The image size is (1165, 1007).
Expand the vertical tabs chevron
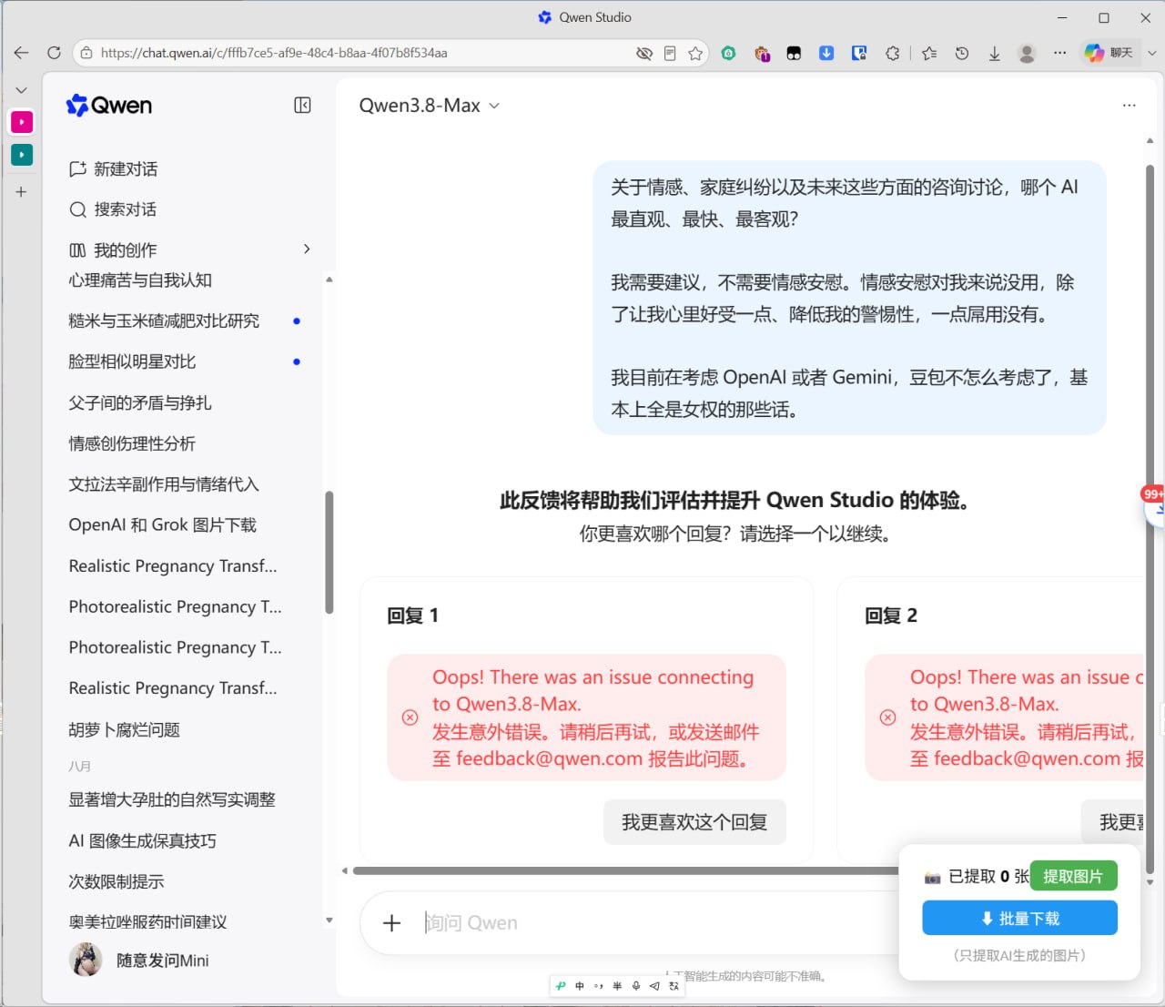pos(21,90)
